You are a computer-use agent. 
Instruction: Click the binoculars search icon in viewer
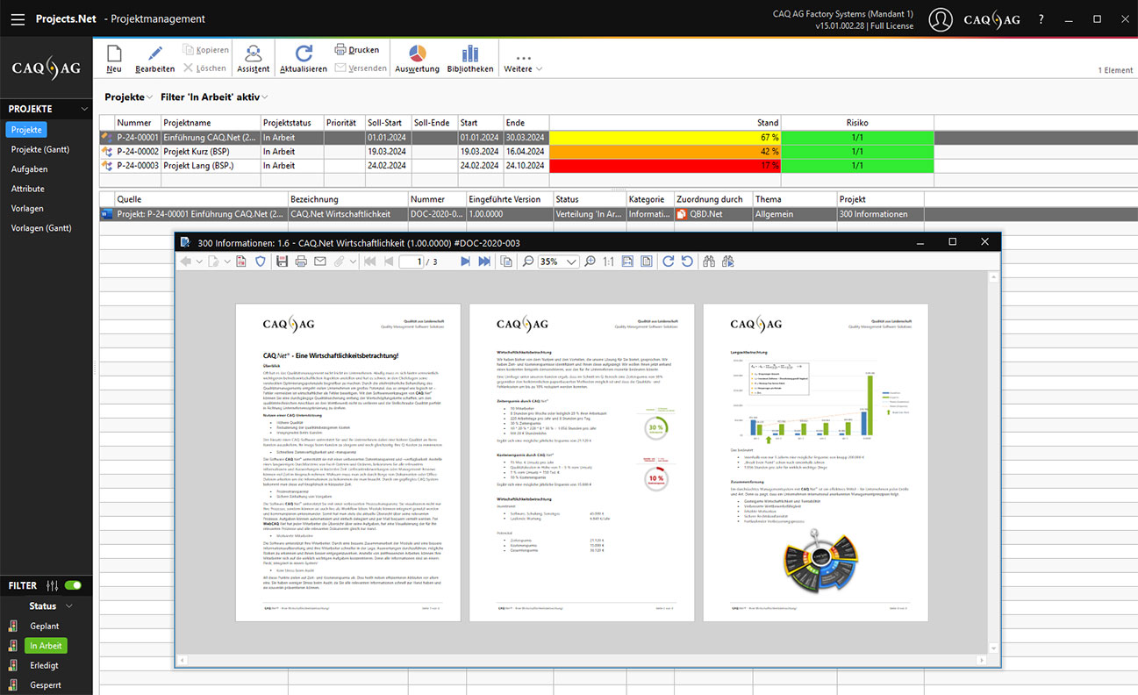click(709, 262)
